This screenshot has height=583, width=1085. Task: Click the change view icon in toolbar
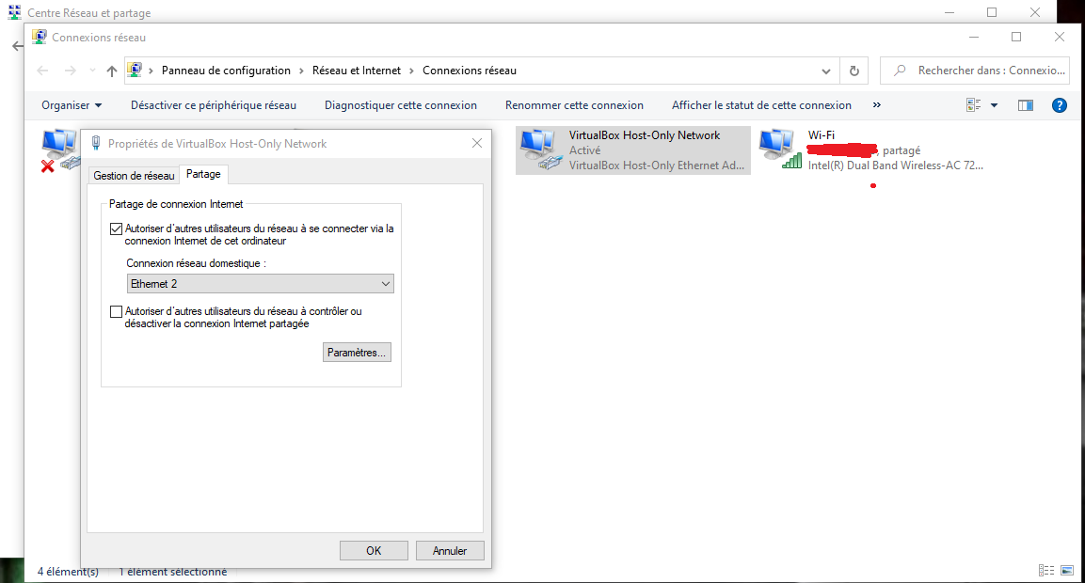click(x=974, y=105)
